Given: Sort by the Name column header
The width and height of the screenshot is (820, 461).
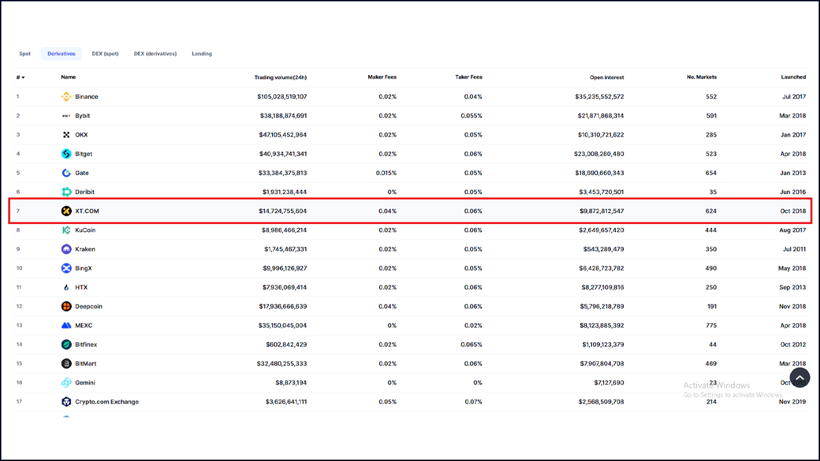Looking at the screenshot, I should tap(68, 78).
